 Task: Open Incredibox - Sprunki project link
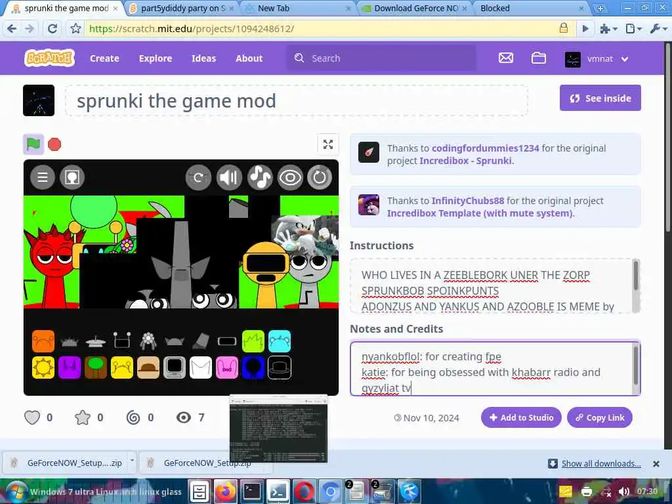click(465, 161)
